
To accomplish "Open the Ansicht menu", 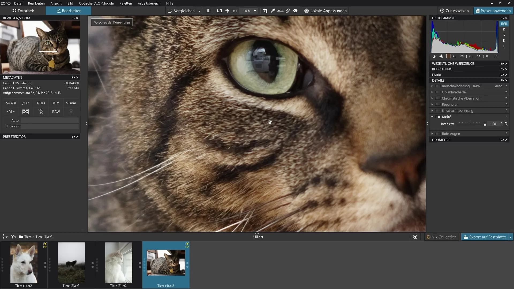I will tap(56, 3).
